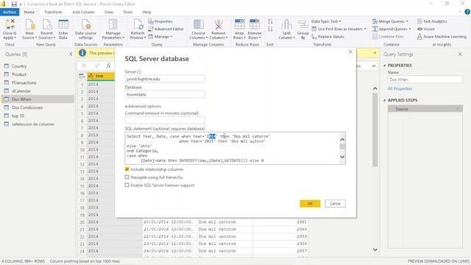Click the Enter Data icon
This screenshot has height=265, width=471.
click(x=63, y=24)
